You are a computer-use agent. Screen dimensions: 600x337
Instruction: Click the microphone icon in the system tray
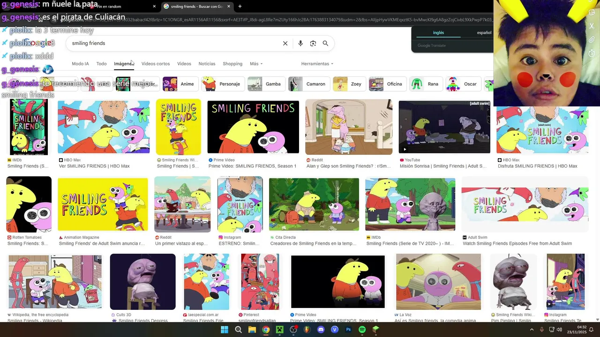[542, 330]
